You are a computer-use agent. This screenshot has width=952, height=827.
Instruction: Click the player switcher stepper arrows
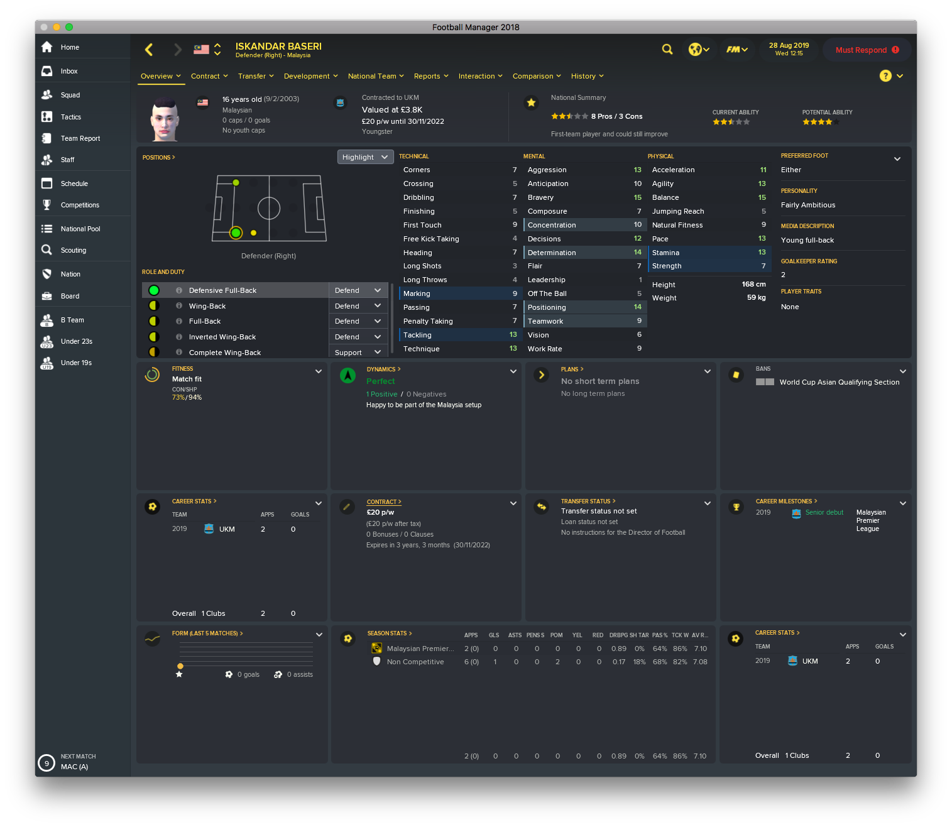point(217,49)
